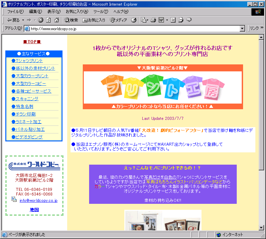Click the ワールド・コピー company logo

(x=35, y=166)
